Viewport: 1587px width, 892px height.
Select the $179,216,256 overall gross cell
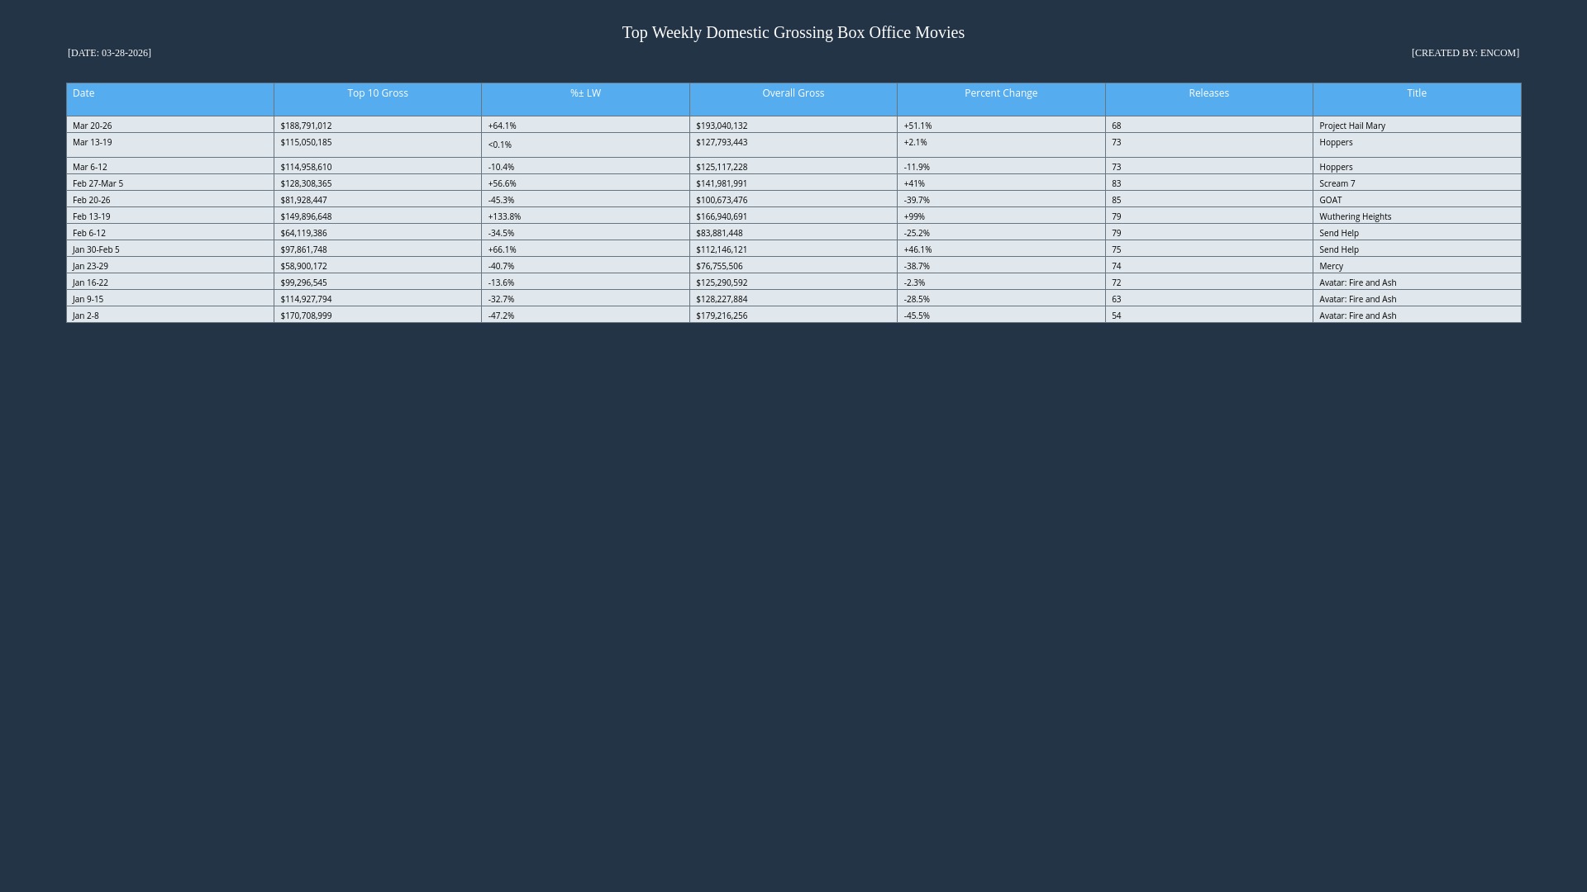pyautogui.click(x=721, y=316)
